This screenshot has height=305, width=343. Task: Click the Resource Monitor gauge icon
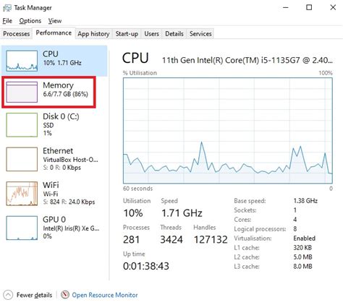click(65, 295)
